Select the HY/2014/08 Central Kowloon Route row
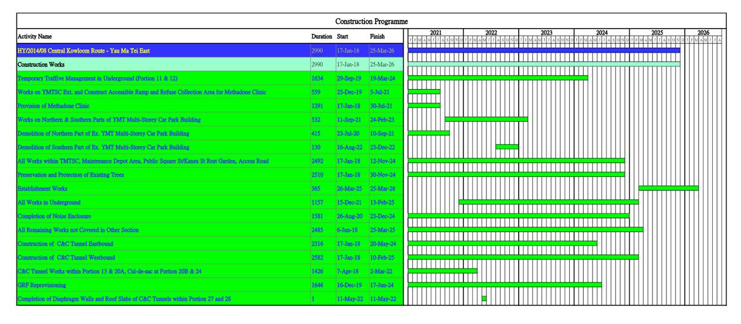Image resolution: width=741 pixels, height=324 pixels. [83, 51]
